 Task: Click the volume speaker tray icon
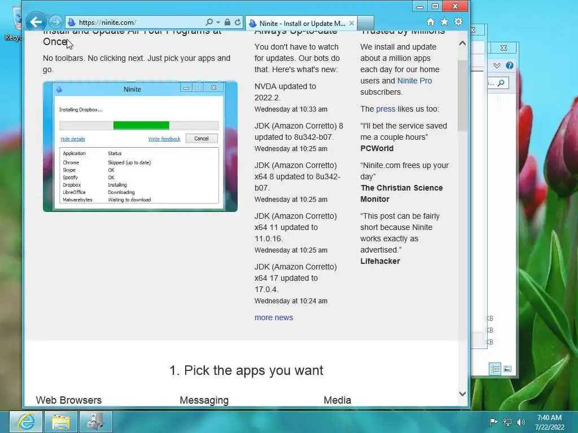click(x=520, y=422)
